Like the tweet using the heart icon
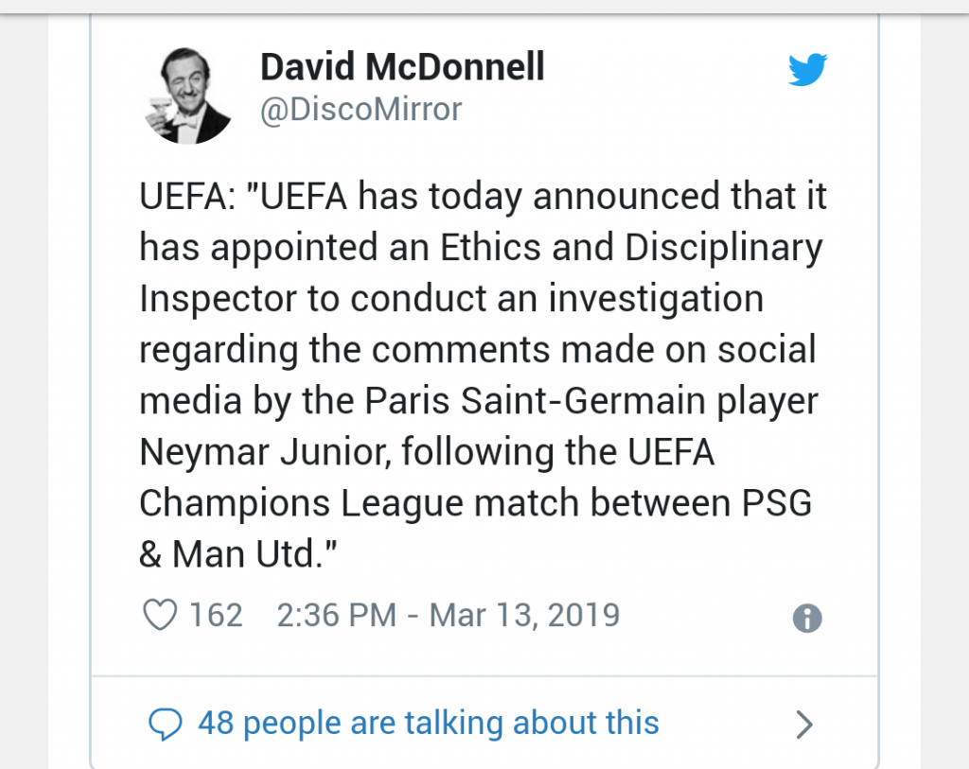969x769 pixels. point(160,616)
